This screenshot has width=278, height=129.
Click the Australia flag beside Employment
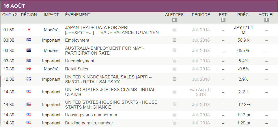29,40
